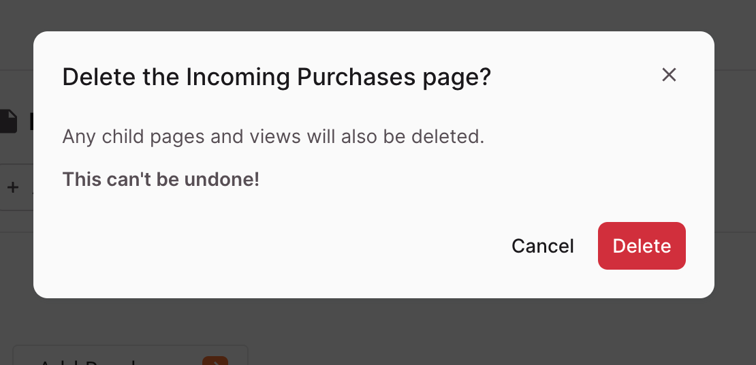Click the bold This can't be undone text
Viewport: 756px width, 365px height.
click(x=161, y=179)
